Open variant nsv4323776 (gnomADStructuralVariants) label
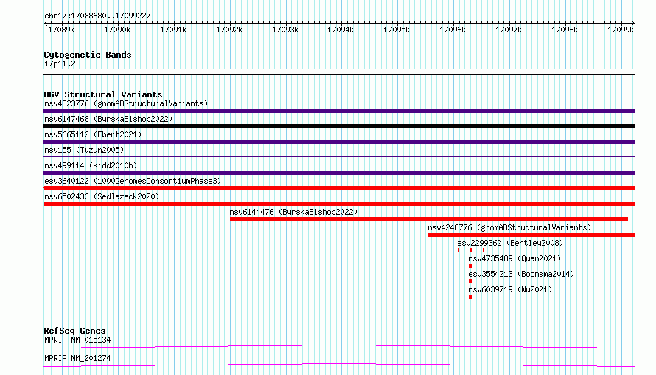This screenshot has height=375, width=656. point(126,103)
